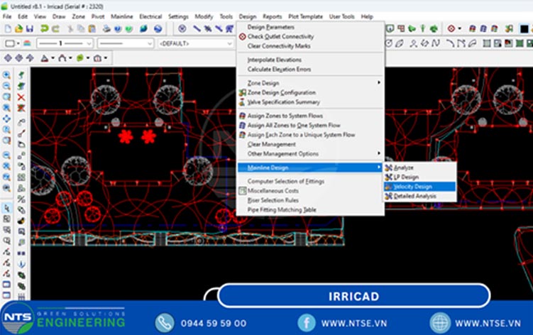Select Velocity Design from the submenu
533x335 pixels.
(x=412, y=187)
